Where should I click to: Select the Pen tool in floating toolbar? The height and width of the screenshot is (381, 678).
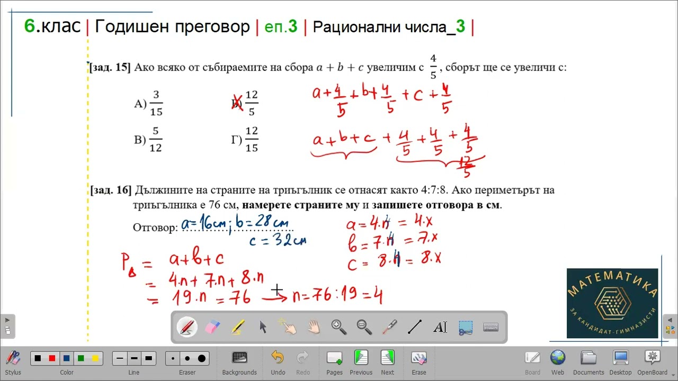coord(187,327)
